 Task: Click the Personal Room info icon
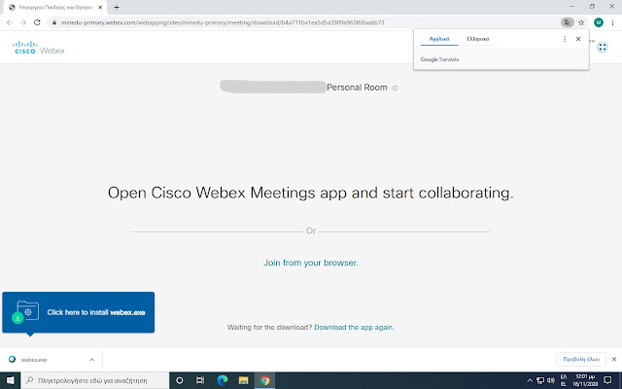pos(396,88)
